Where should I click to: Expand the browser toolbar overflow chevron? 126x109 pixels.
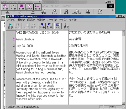coord(113,10)
